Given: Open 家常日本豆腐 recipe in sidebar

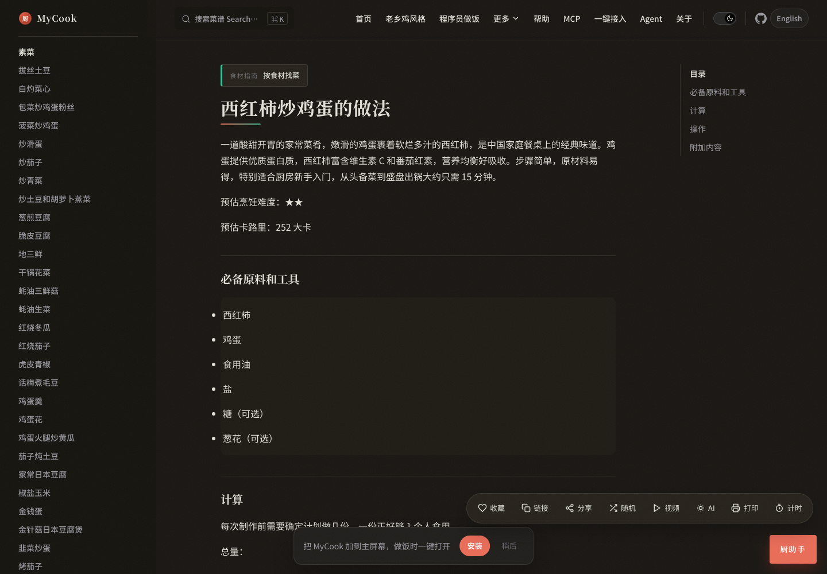Looking at the screenshot, I should click(x=42, y=475).
